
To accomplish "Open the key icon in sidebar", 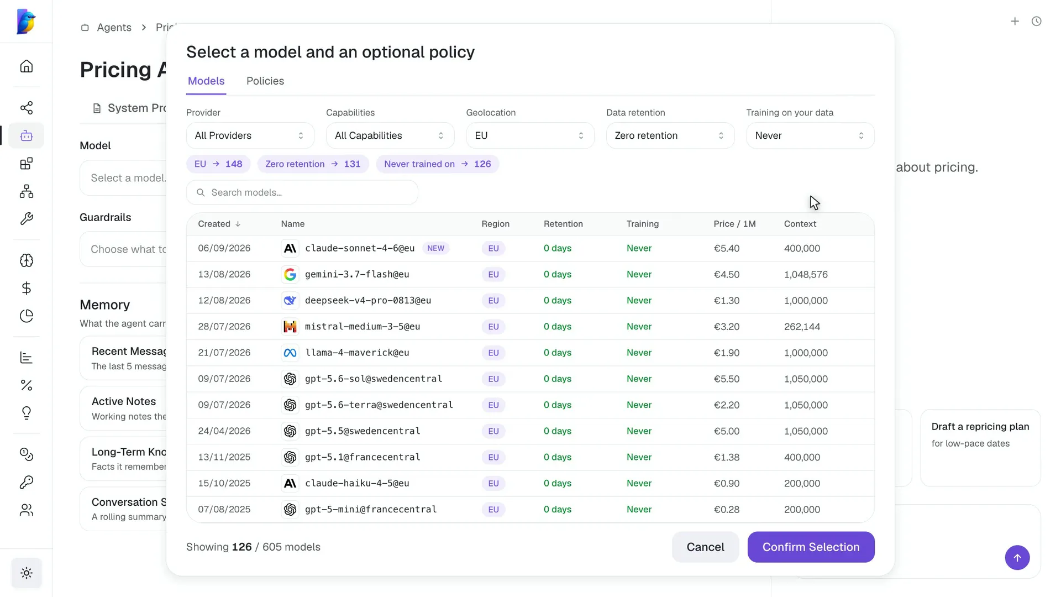I will tap(27, 482).
